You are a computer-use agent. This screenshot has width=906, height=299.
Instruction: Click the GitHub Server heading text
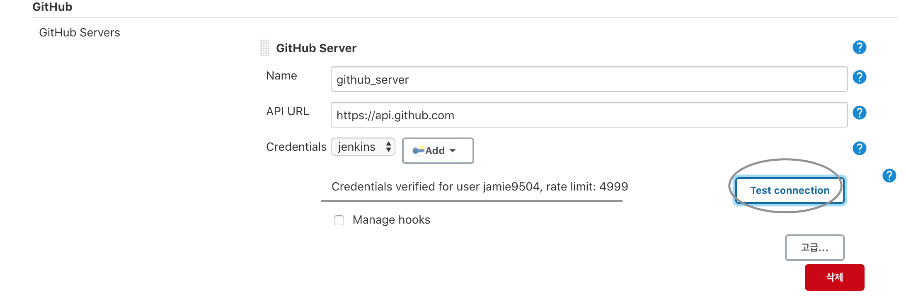point(316,48)
